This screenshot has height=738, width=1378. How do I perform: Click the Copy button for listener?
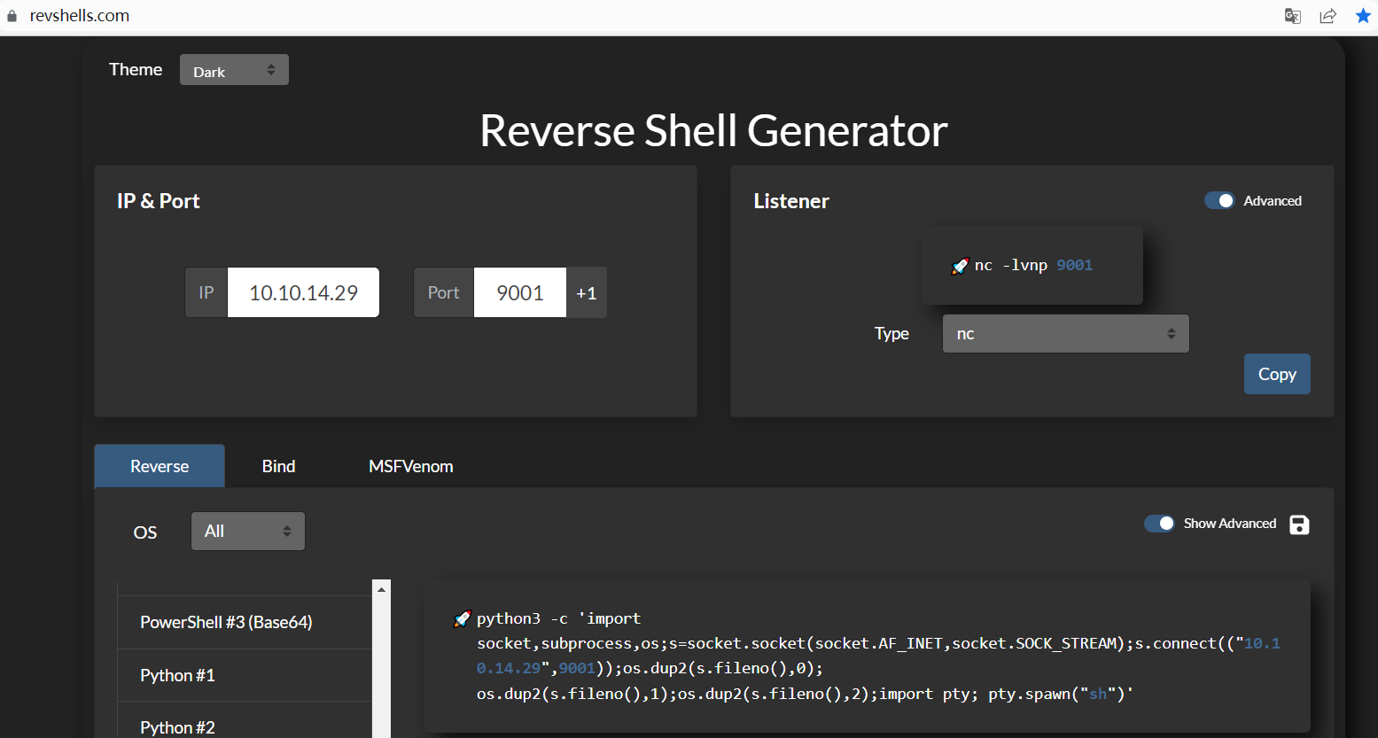pyautogui.click(x=1277, y=374)
